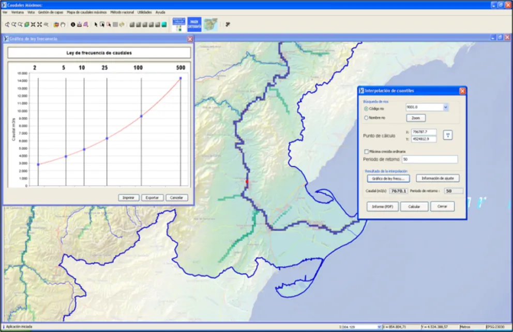Click the Zoom button in interpolation dialog

(416, 118)
